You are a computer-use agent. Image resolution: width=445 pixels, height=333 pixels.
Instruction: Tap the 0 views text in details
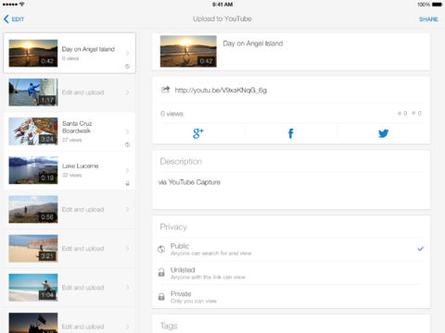tap(172, 114)
